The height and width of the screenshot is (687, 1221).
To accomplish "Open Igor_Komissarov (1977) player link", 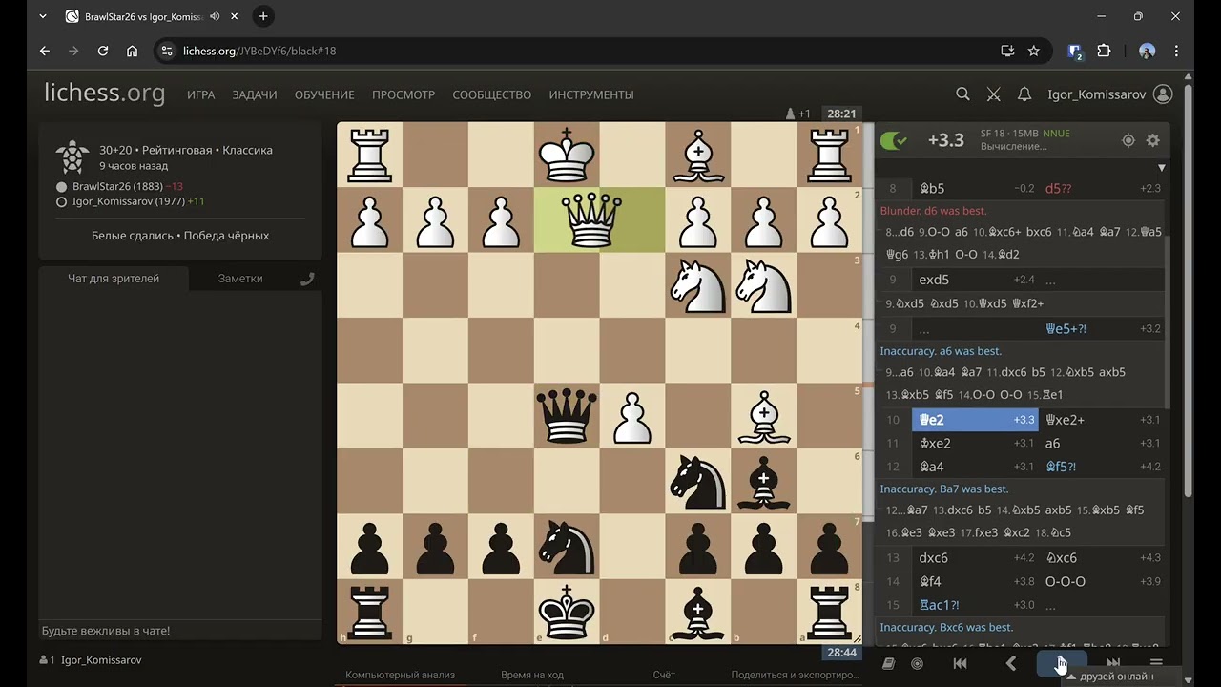I will tap(128, 201).
